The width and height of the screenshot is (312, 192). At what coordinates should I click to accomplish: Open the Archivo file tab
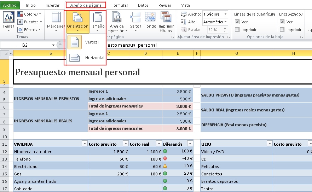(x=10, y=5)
